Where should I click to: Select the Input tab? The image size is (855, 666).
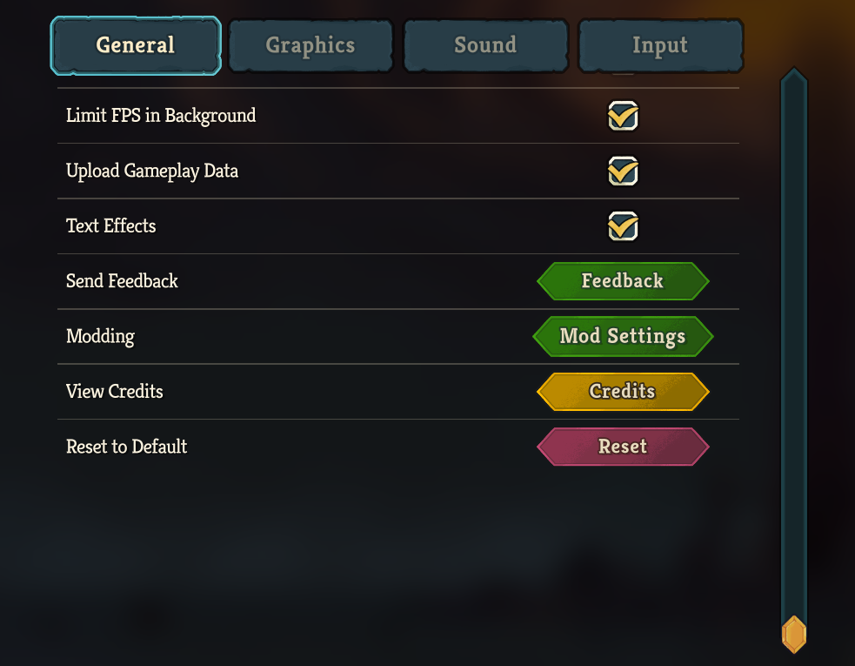click(x=660, y=45)
